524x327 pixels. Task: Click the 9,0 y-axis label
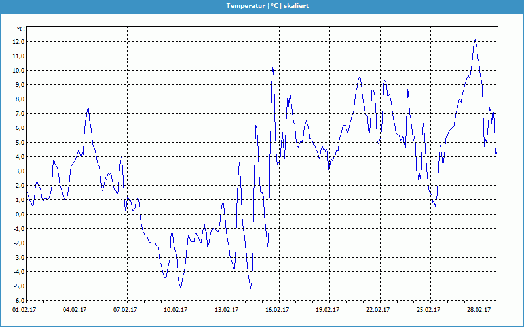pyautogui.click(x=18, y=85)
